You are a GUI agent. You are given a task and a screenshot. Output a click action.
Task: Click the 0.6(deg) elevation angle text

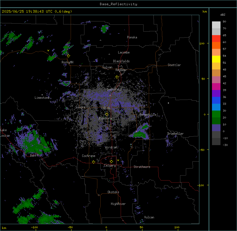click(63, 12)
